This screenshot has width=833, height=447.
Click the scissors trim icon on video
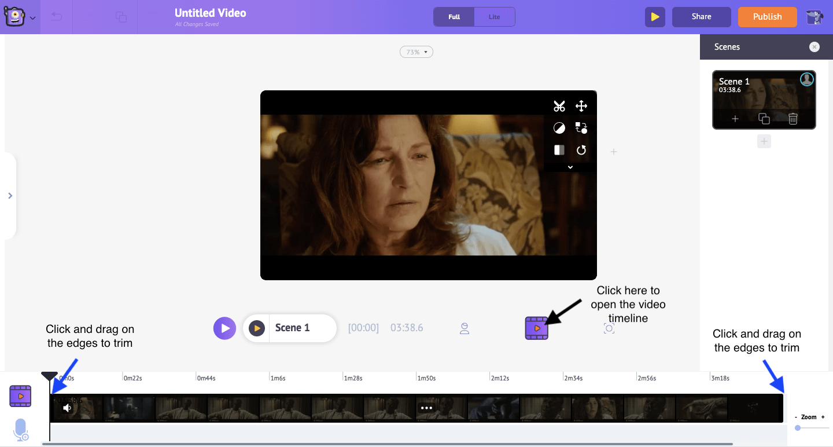pos(559,106)
